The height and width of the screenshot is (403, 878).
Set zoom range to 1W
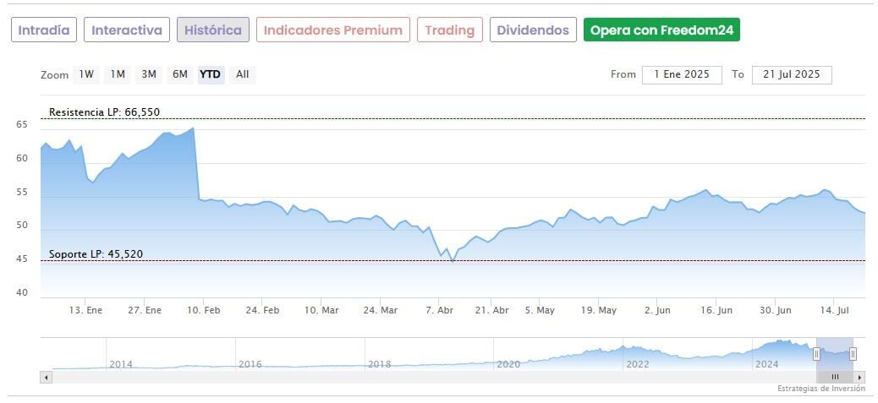click(86, 74)
